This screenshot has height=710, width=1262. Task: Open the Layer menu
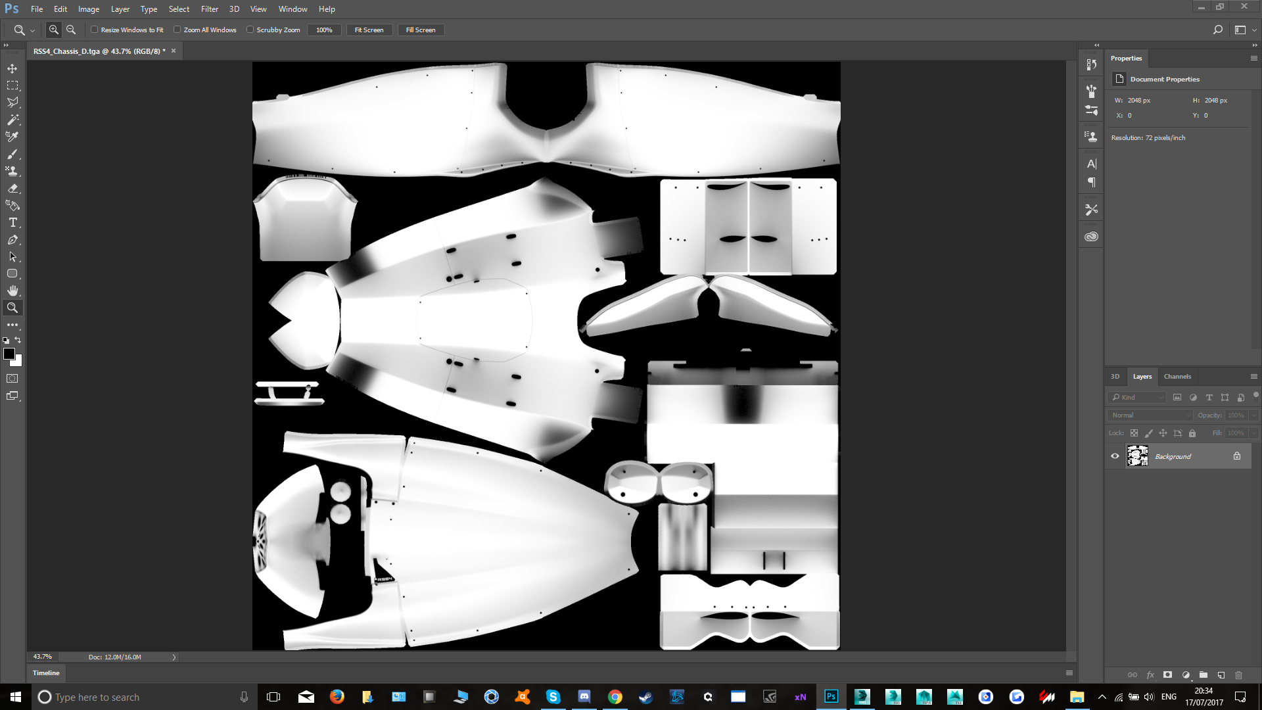pos(120,9)
